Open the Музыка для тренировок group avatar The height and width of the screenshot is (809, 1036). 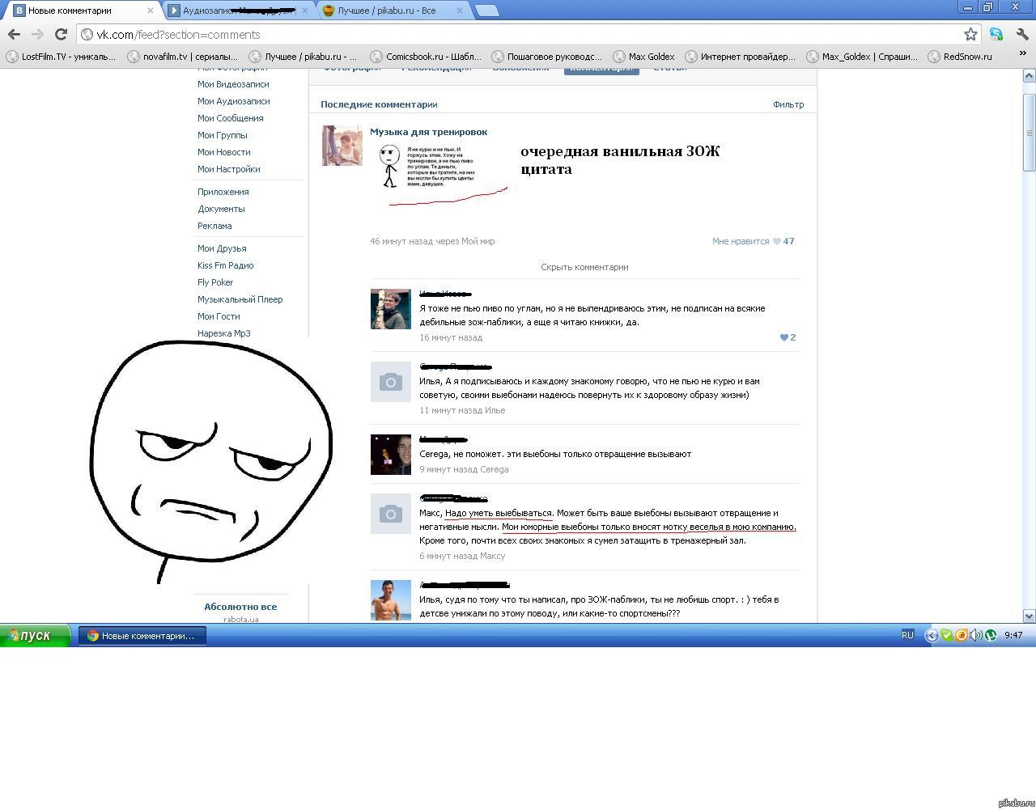[342, 146]
